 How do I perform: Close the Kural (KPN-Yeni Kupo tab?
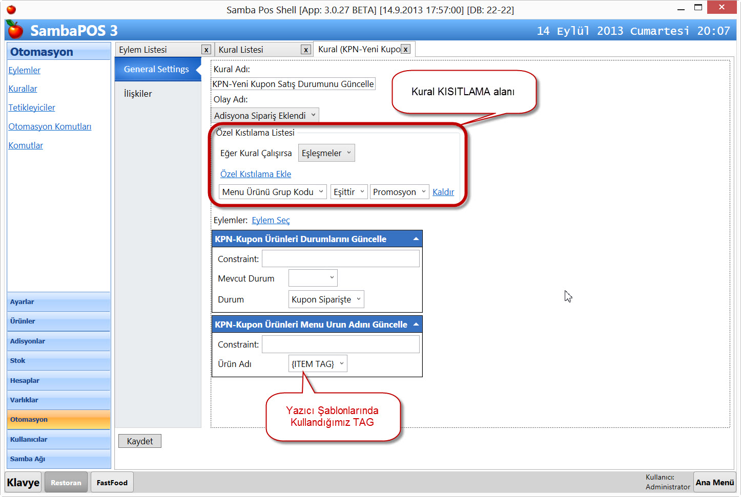pyautogui.click(x=405, y=49)
